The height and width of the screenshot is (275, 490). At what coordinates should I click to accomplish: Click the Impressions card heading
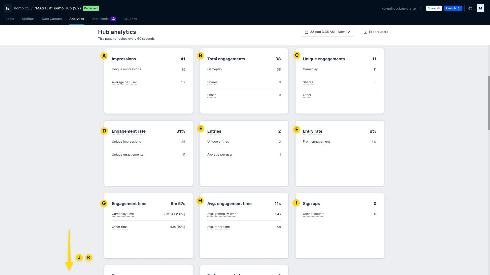pyautogui.click(x=124, y=59)
